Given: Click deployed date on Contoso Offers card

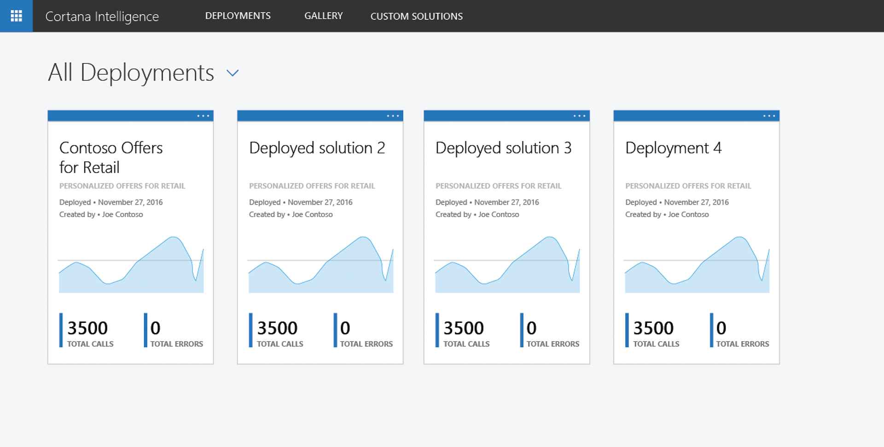Looking at the screenshot, I should click(x=111, y=202).
